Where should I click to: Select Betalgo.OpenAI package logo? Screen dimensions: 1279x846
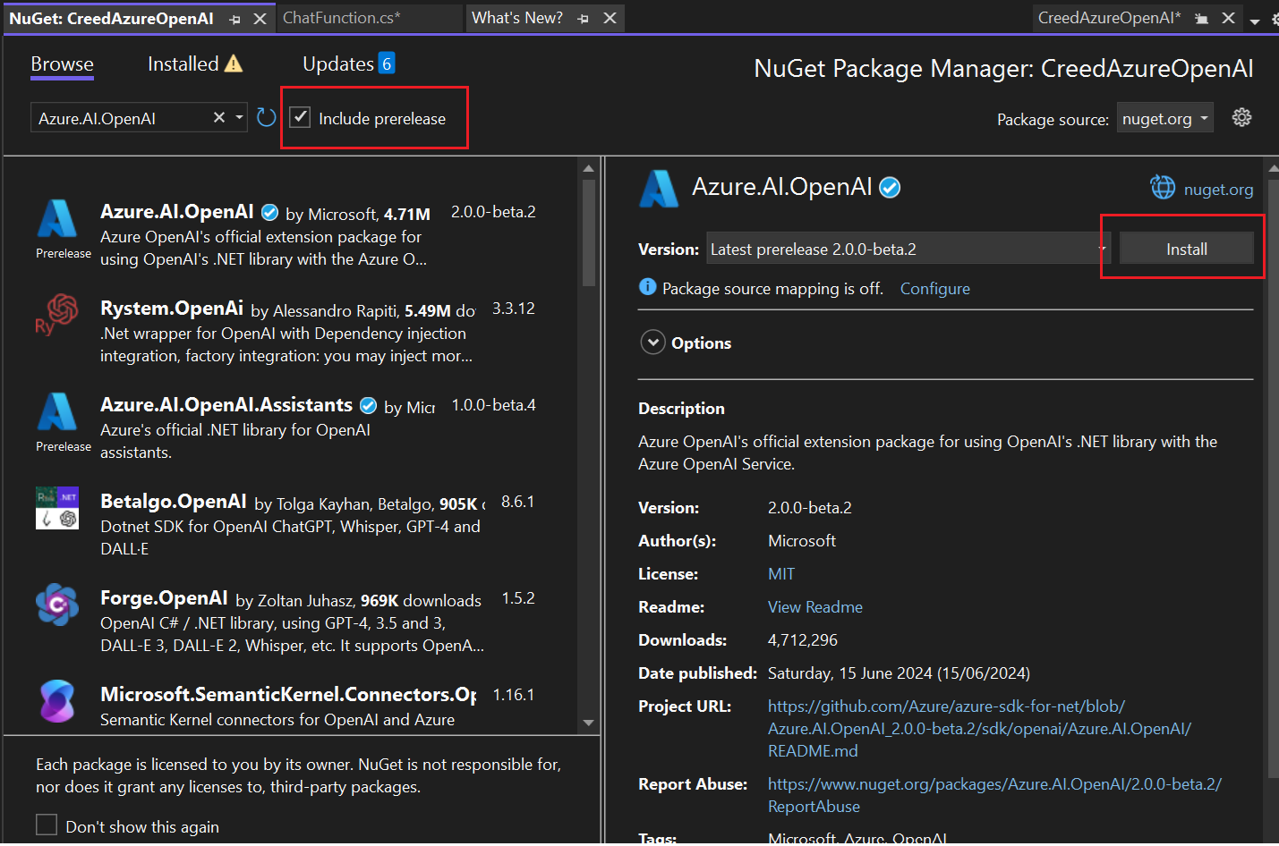coord(57,508)
